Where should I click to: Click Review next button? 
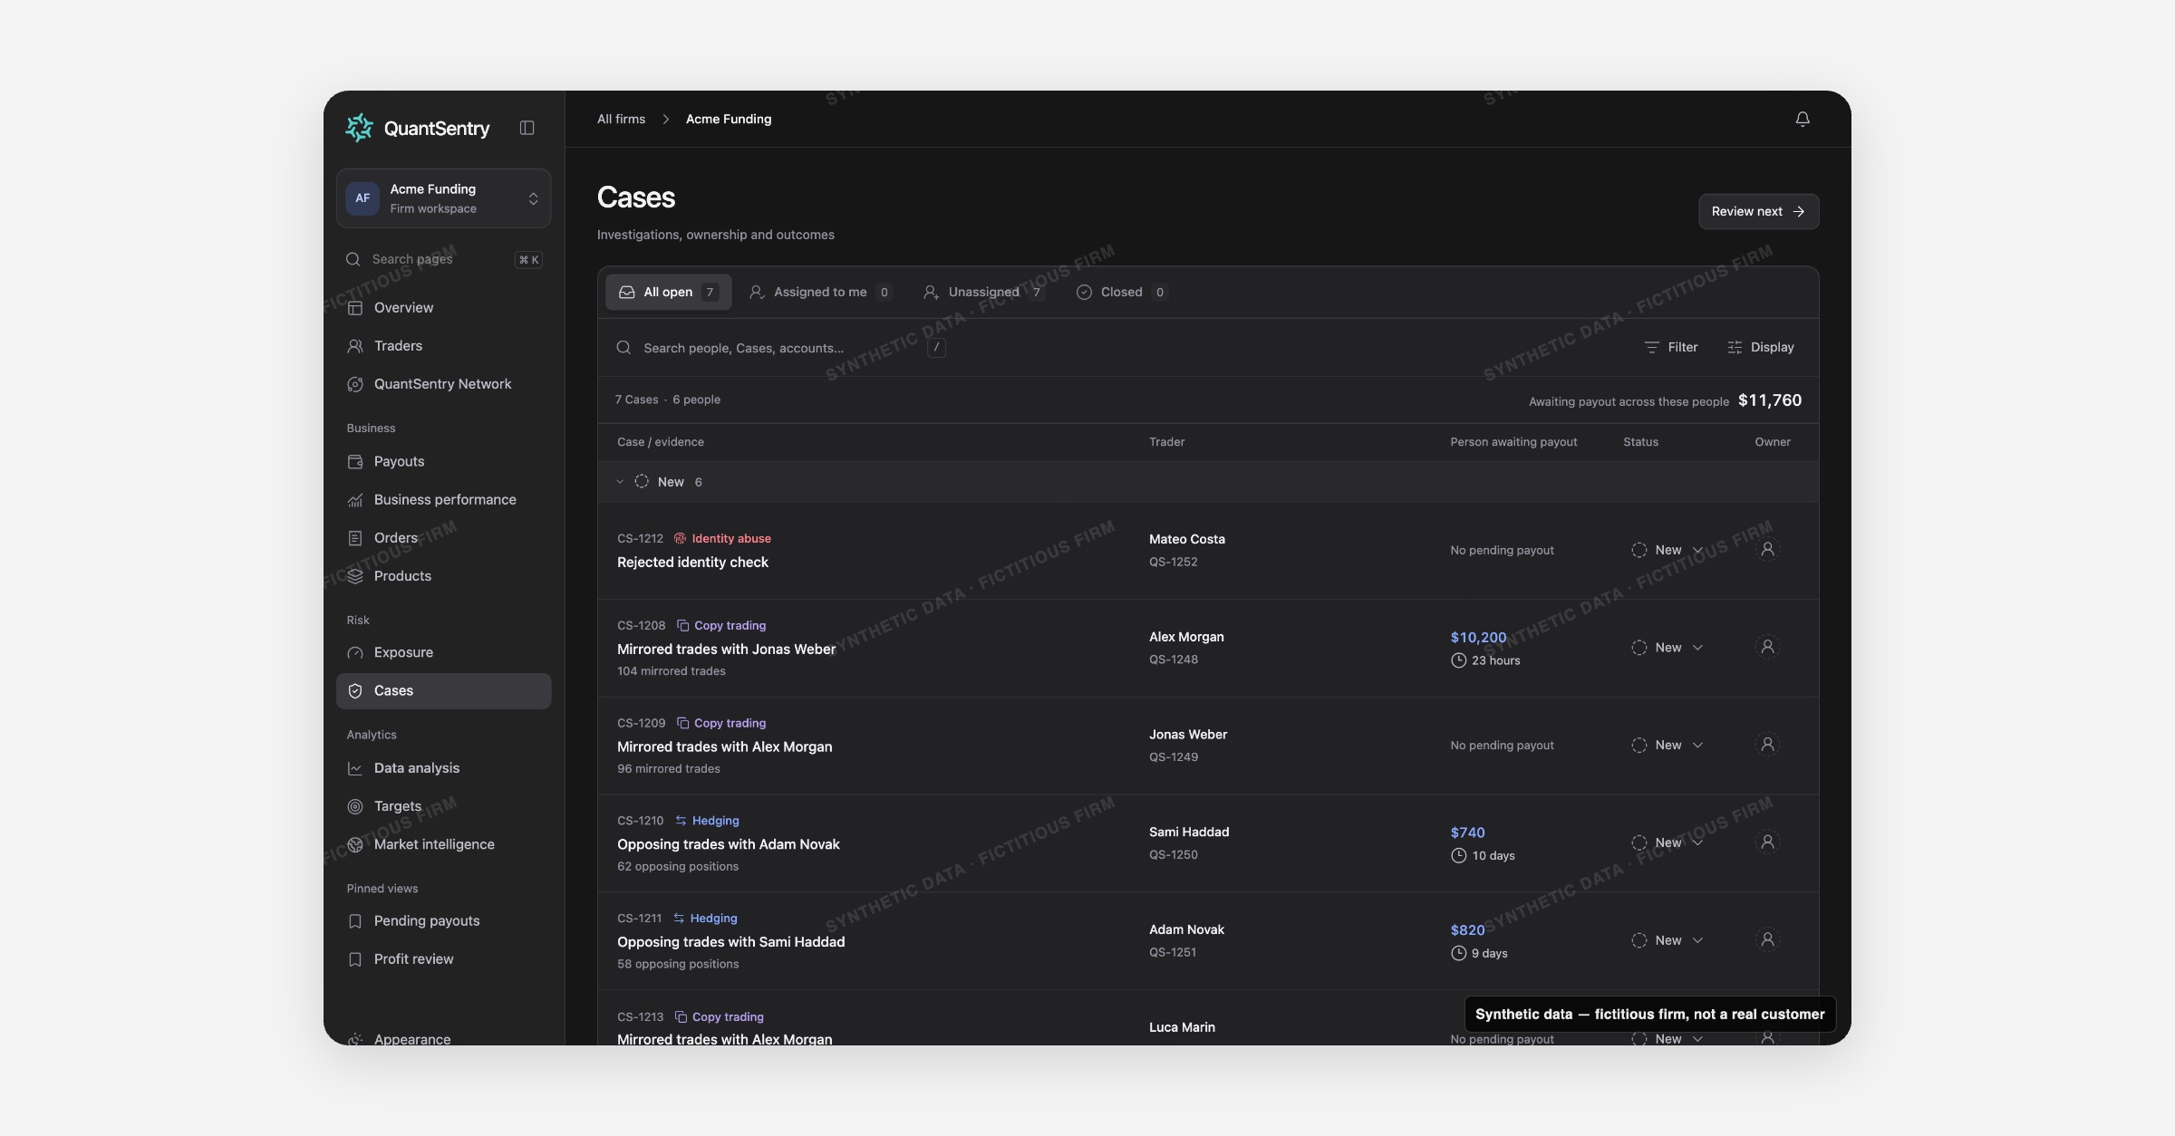(x=1758, y=211)
